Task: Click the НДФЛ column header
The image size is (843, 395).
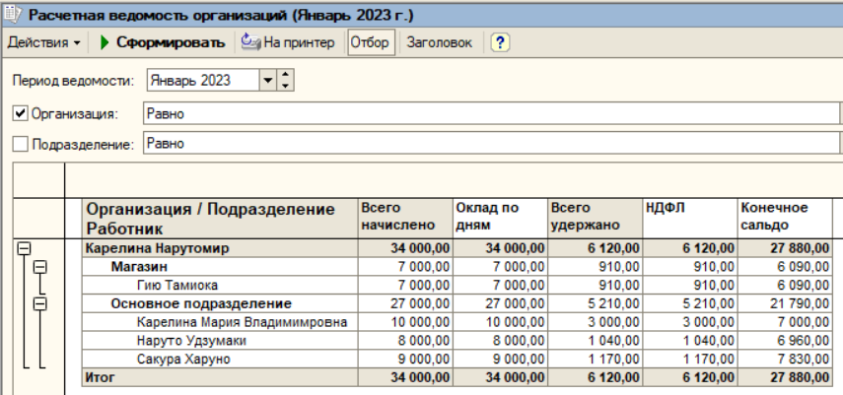Action: (690, 219)
